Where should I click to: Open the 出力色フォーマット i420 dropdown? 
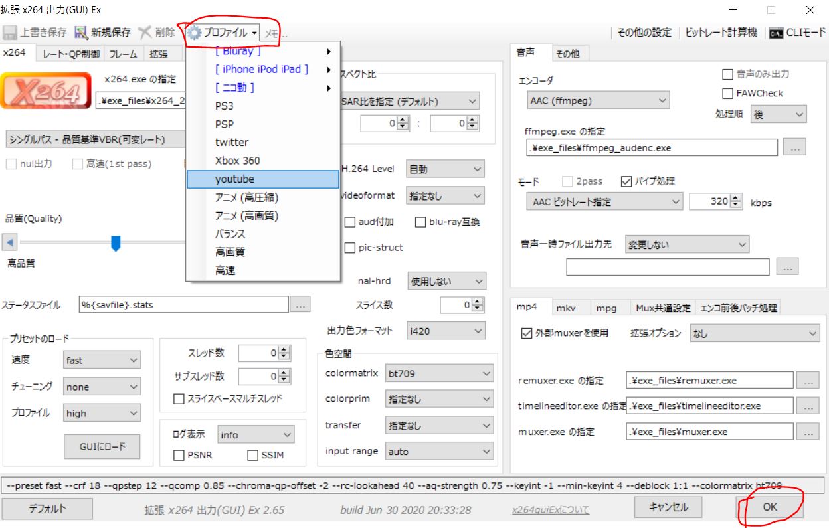point(446,331)
